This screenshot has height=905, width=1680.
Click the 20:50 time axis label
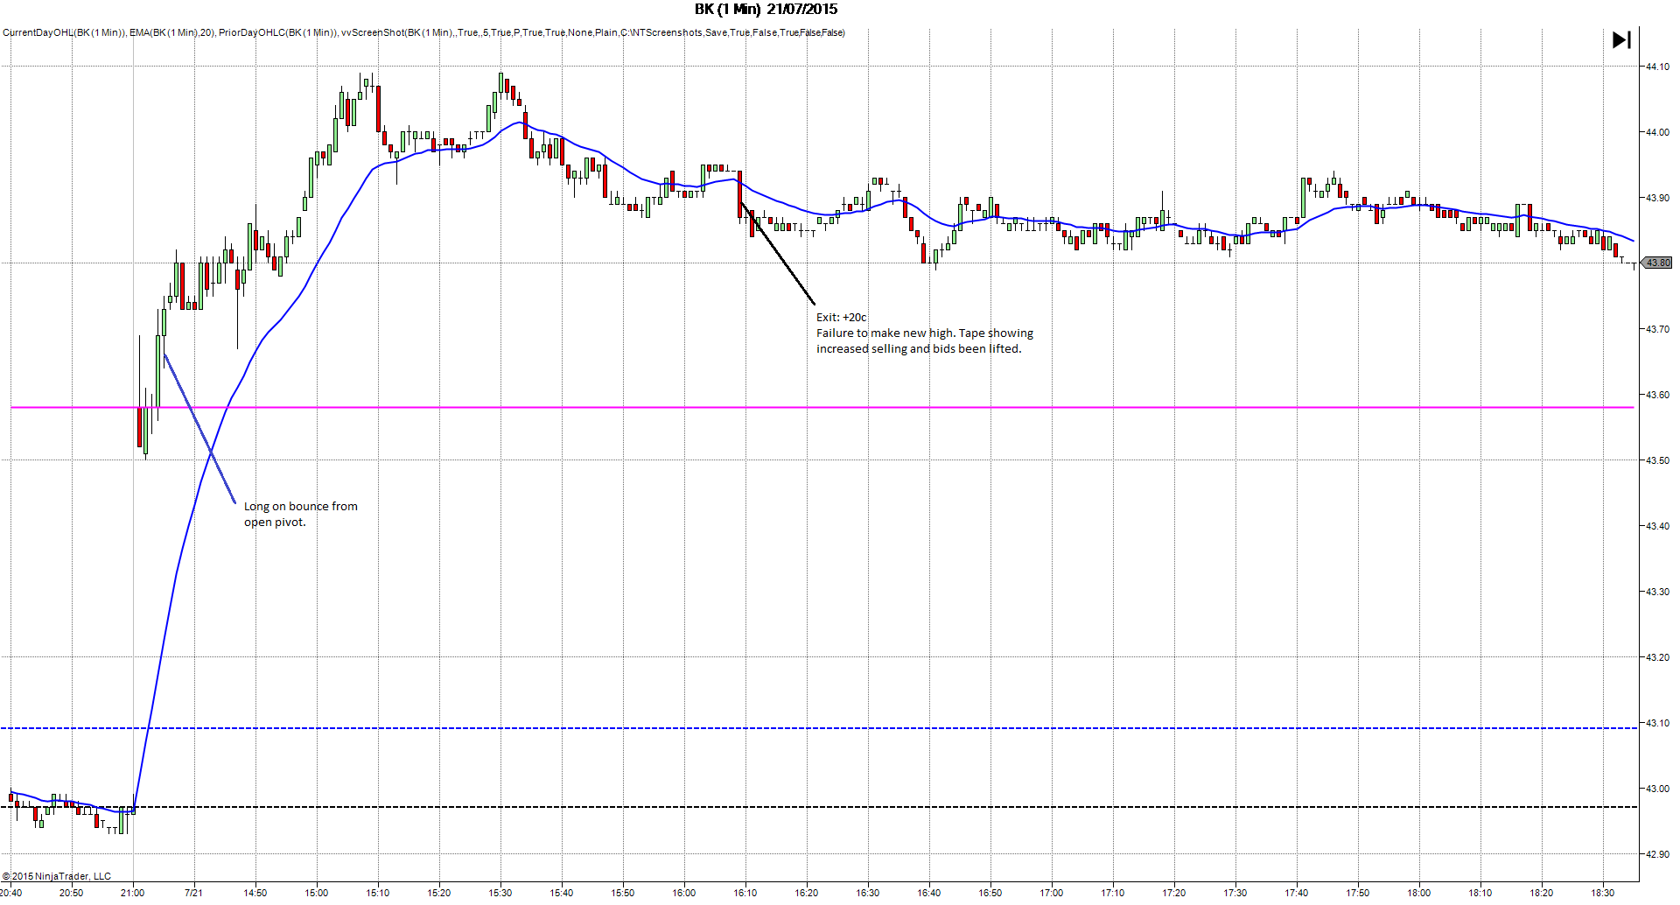tap(72, 893)
